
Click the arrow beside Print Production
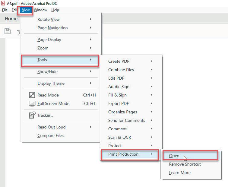151,154
